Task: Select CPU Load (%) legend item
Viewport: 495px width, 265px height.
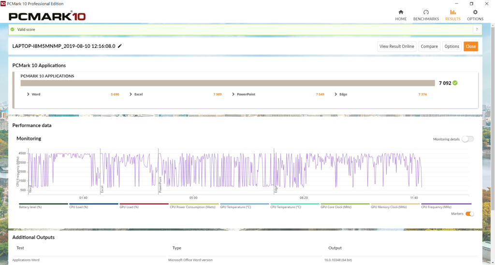Action: click(93, 206)
